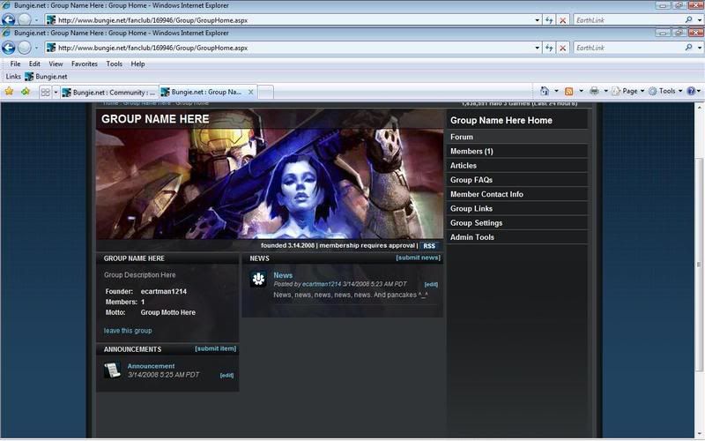The image size is (705, 441).
Task: Open the Favorites menu in menu bar
Action: [x=85, y=64]
